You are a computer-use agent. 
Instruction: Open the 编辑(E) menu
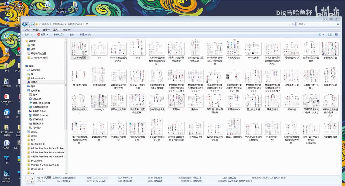point(37,30)
